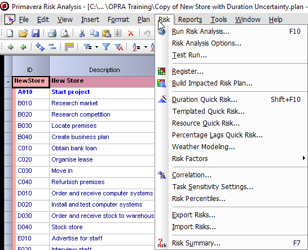Click the Undo arrow icon
The width and height of the screenshot is (308, 250).
tap(147, 33)
